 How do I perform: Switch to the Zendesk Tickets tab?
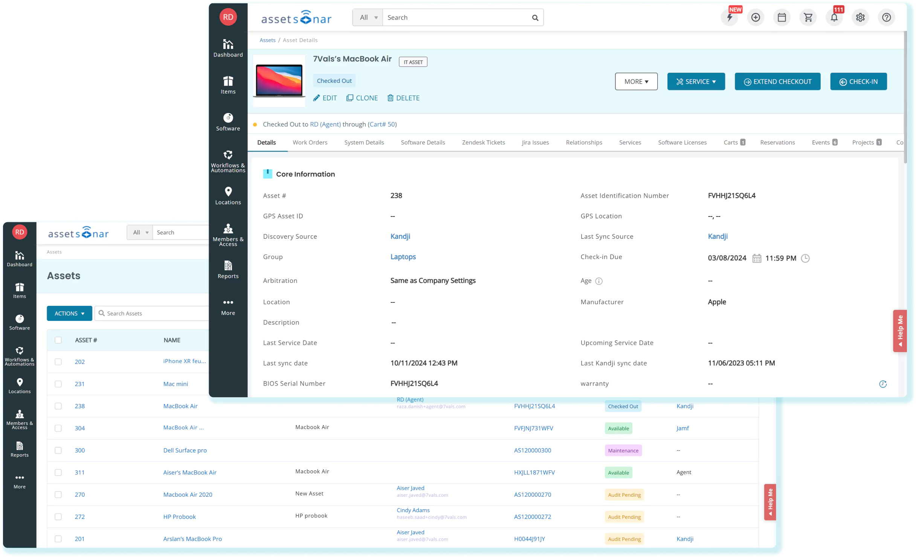[483, 142]
